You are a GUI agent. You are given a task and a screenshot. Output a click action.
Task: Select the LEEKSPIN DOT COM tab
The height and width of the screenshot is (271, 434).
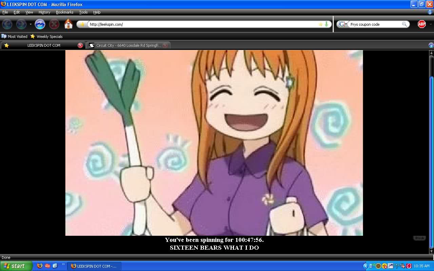coord(43,45)
